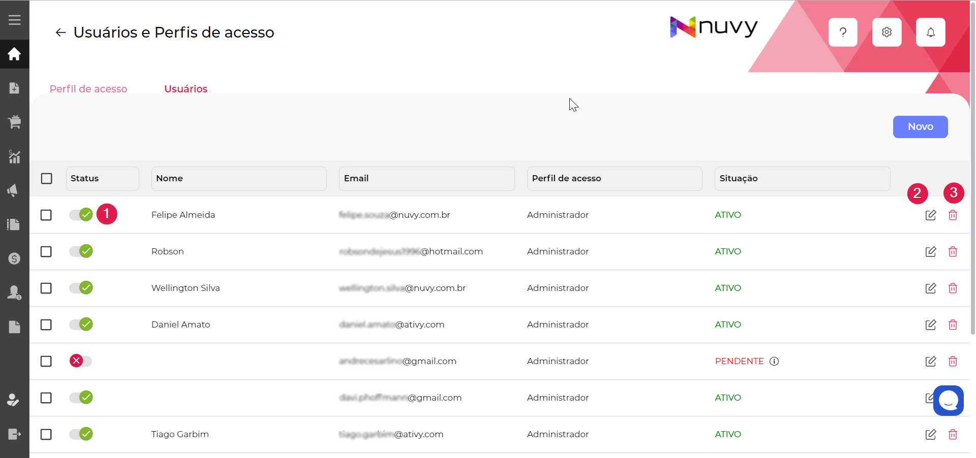This screenshot has width=976, height=458.
Task: Switch to Perfil de acesso tab
Action: (88, 89)
